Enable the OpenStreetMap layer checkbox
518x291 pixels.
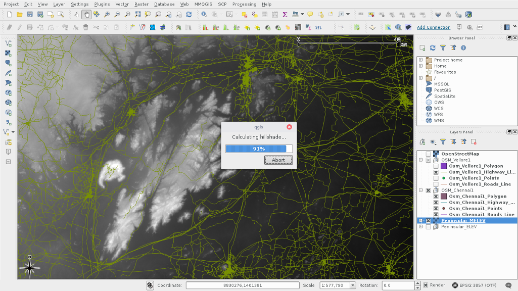[x=429, y=154]
